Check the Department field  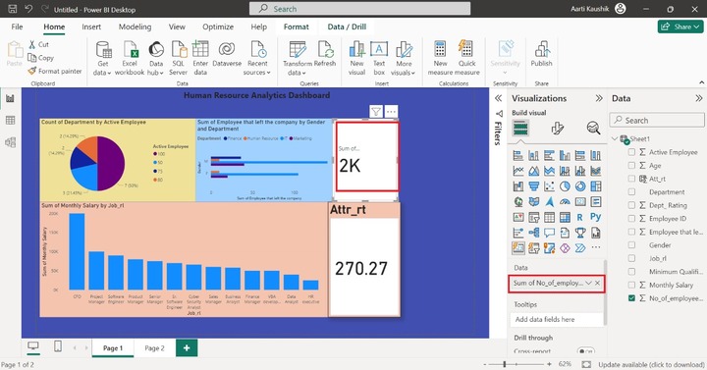click(631, 192)
